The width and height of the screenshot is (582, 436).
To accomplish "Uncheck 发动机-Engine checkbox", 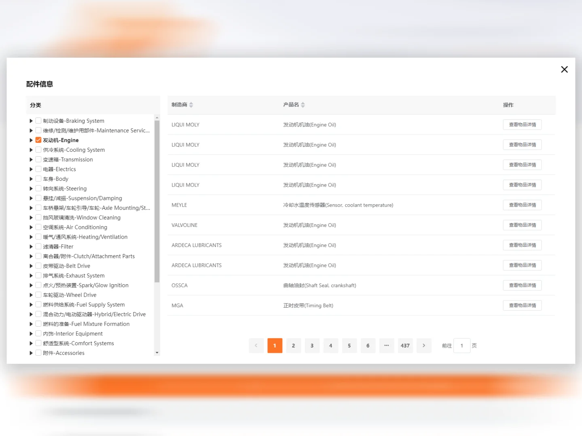I will tap(38, 140).
